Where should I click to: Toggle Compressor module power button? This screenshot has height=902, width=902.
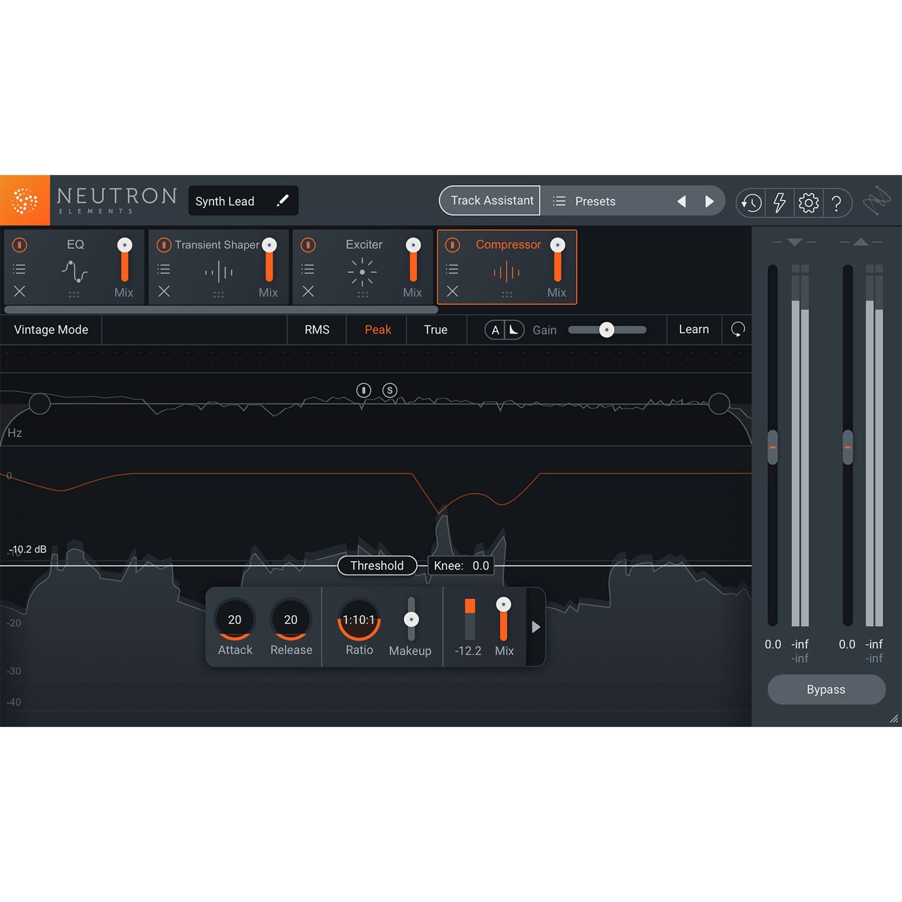[452, 245]
